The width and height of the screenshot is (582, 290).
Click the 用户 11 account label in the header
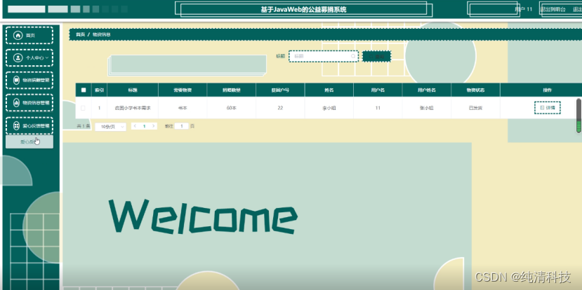tap(524, 9)
